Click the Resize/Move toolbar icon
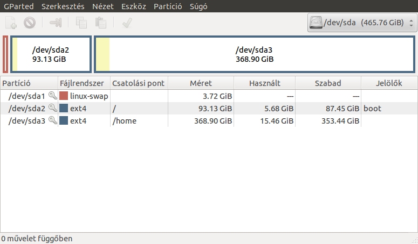Image resolution: width=418 pixels, height=244 pixels. (x=56, y=23)
